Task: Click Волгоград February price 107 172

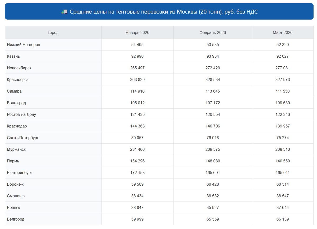Action: coord(213,103)
